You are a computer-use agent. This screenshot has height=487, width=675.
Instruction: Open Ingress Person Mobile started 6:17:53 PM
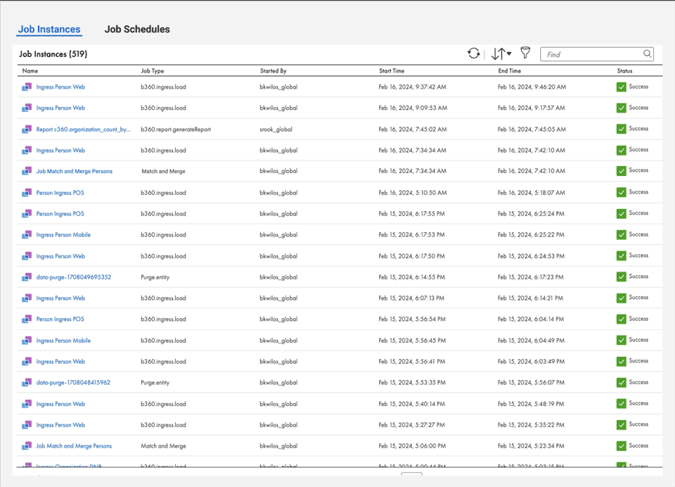pyautogui.click(x=63, y=235)
